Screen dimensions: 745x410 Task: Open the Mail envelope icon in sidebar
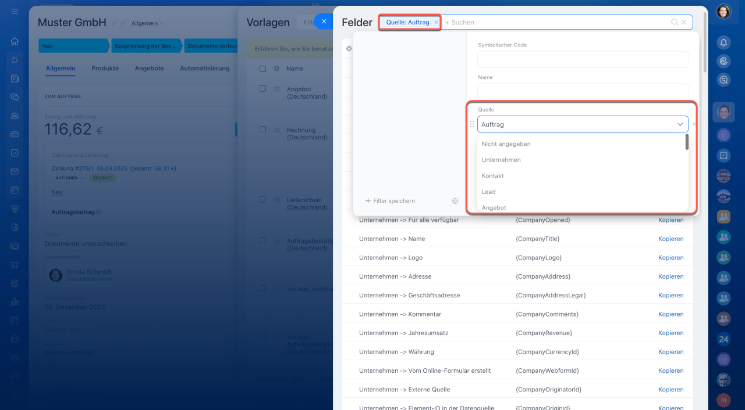(15, 171)
